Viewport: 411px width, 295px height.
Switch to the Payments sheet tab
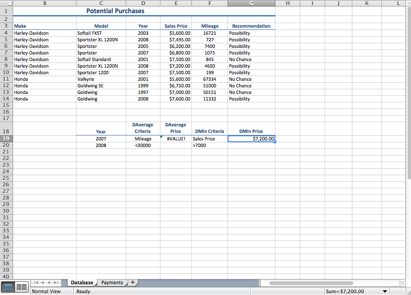(x=112, y=282)
